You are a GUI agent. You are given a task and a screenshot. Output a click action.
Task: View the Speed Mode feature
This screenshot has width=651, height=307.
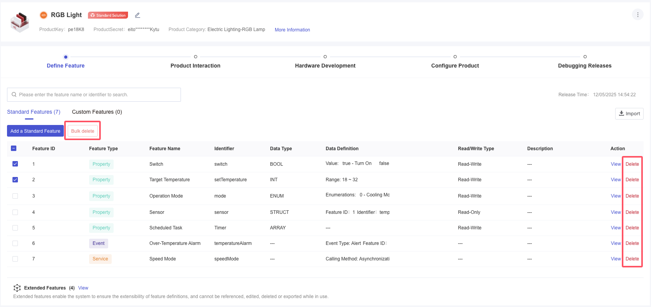click(x=616, y=259)
